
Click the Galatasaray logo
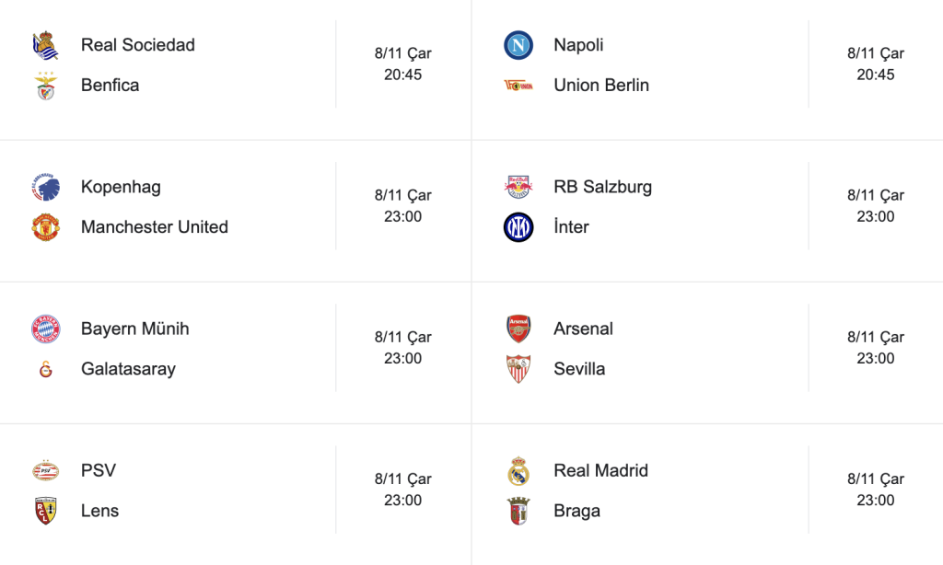point(45,369)
